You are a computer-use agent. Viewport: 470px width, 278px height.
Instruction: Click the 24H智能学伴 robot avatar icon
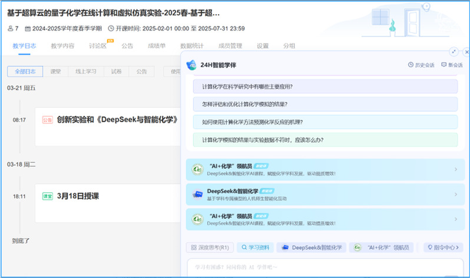click(191, 65)
